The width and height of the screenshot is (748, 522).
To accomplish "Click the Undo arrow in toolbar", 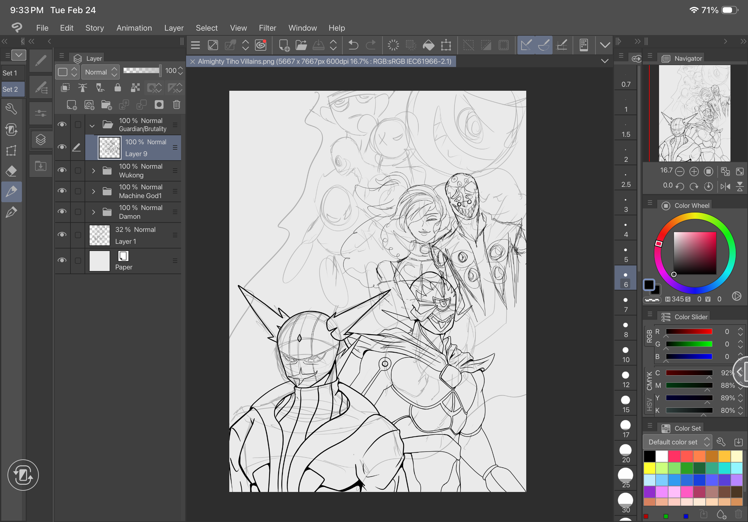I will (353, 45).
